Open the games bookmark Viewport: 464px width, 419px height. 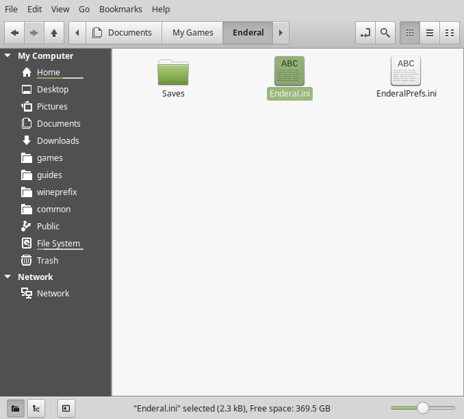(55, 158)
